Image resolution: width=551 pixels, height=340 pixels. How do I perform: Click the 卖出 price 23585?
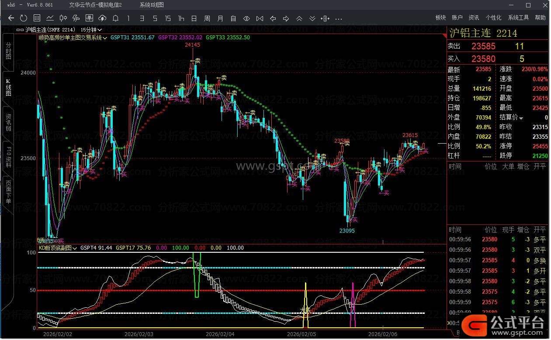click(x=483, y=46)
